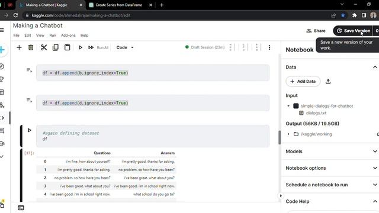Expand Schedule a notebook to run

pos(375,185)
